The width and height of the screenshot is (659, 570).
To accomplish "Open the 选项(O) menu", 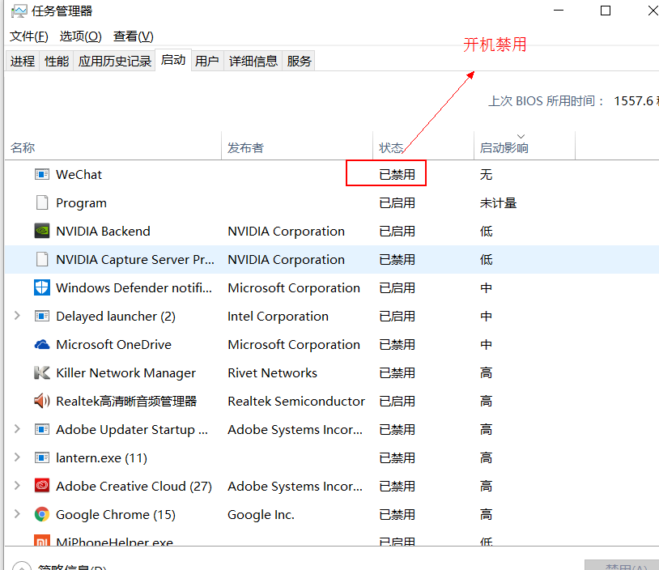I will tap(80, 36).
